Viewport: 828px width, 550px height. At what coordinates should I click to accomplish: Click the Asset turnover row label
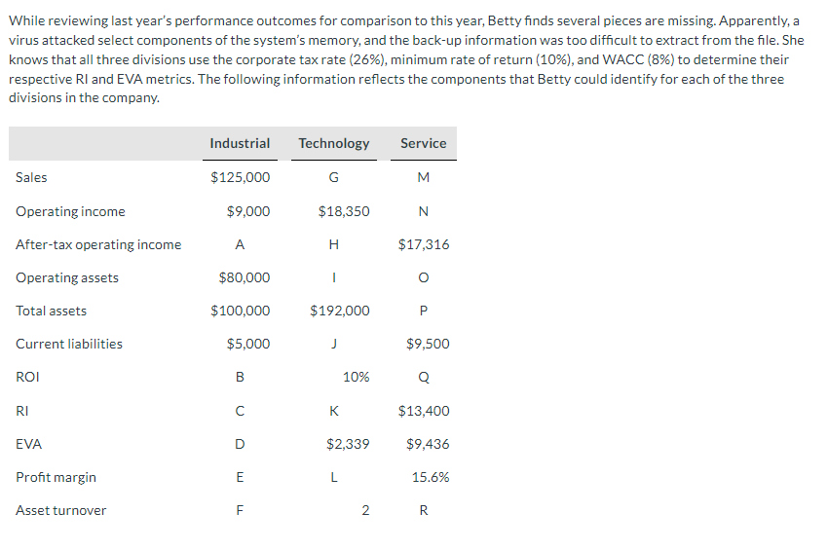tap(60, 510)
